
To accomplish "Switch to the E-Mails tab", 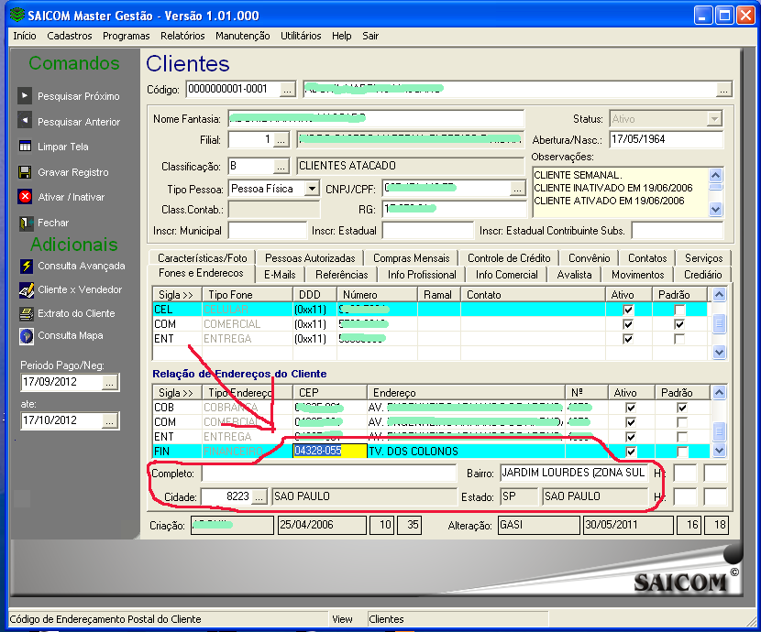I will (280, 275).
